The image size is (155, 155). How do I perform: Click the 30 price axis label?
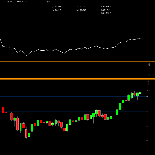(147, 126)
